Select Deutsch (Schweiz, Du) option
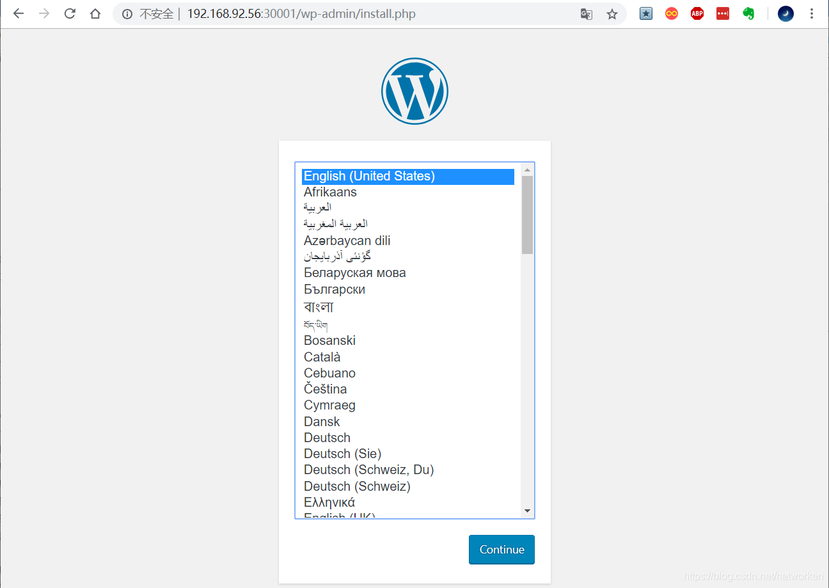This screenshot has width=829, height=588. 408,470
